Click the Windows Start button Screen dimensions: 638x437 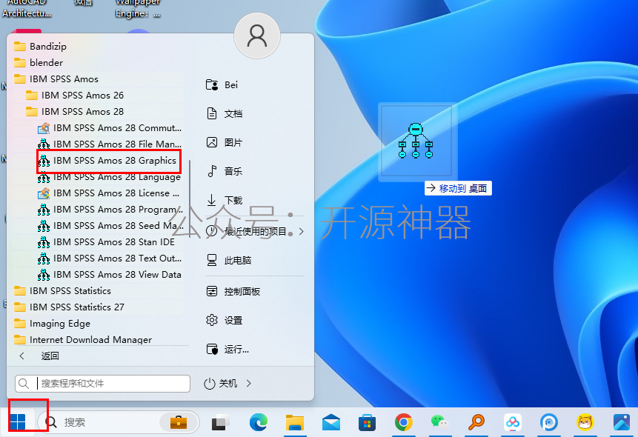tap(18, 422)
